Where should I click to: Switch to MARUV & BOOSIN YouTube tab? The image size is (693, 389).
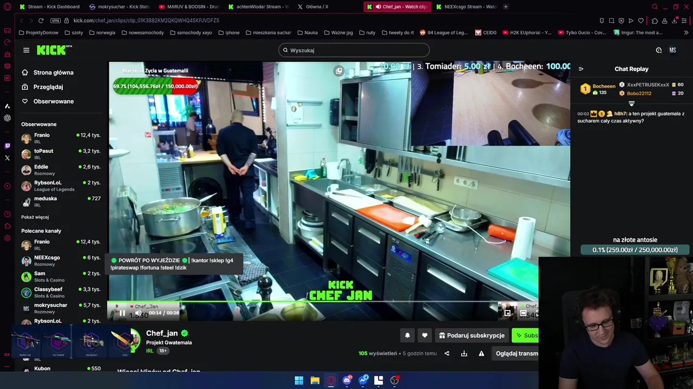[189, 6]
